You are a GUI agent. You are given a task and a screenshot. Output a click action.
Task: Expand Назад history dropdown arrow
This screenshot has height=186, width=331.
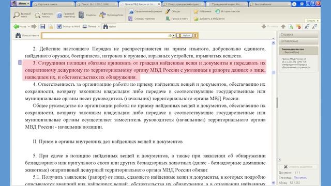click(x=29, y=27)
